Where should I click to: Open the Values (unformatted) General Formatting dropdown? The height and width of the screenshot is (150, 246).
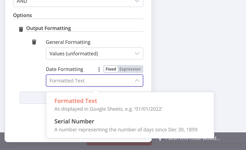tap(94, 54)
